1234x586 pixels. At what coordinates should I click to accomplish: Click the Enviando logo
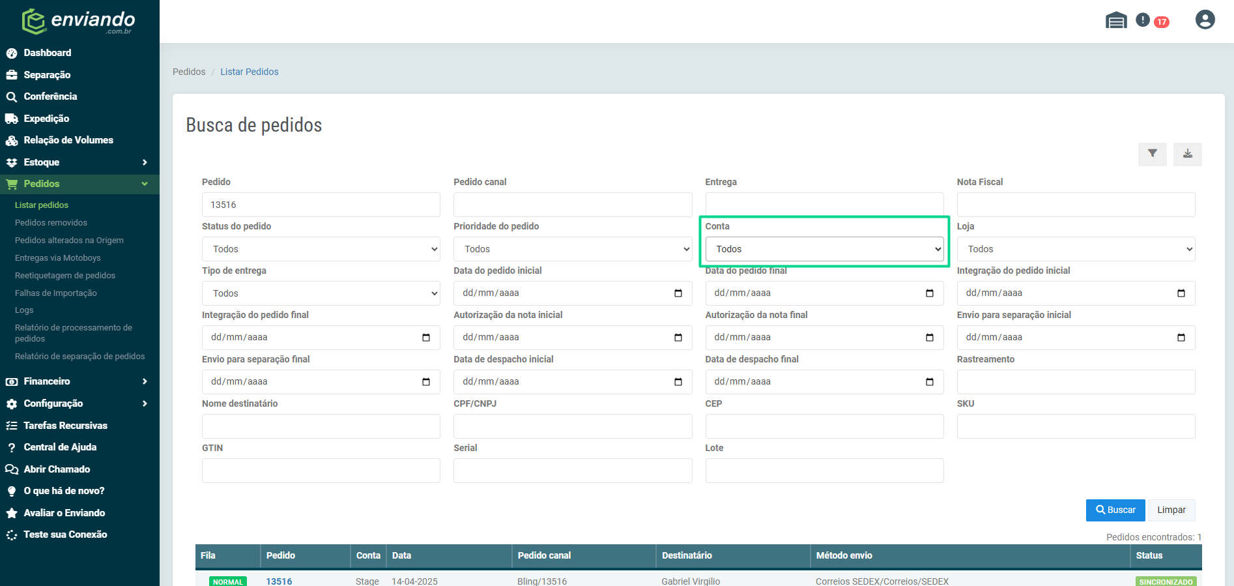79,21
